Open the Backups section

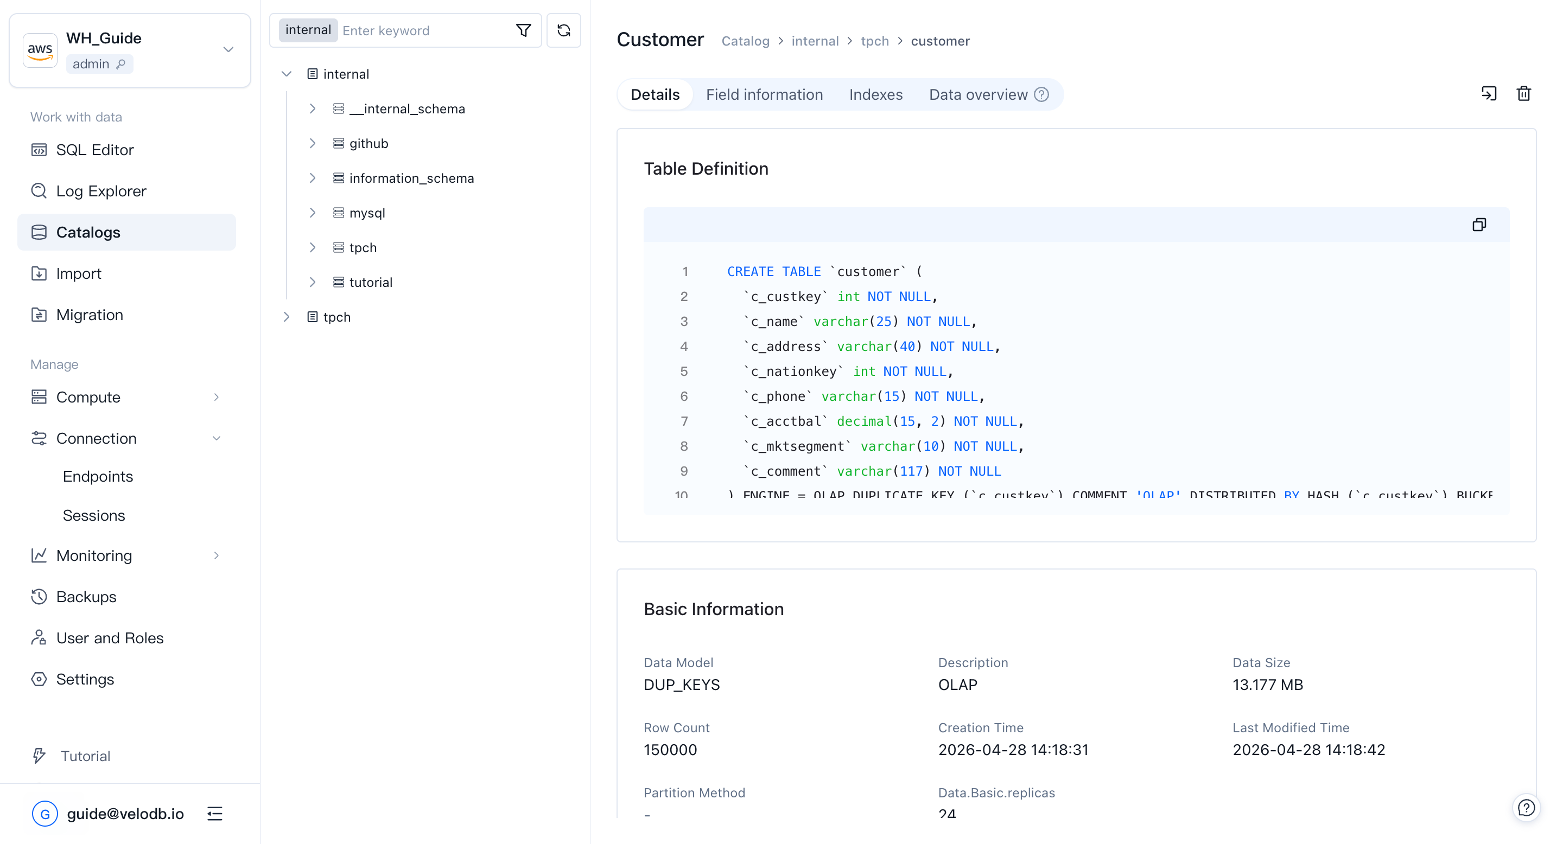pos(86,597)
